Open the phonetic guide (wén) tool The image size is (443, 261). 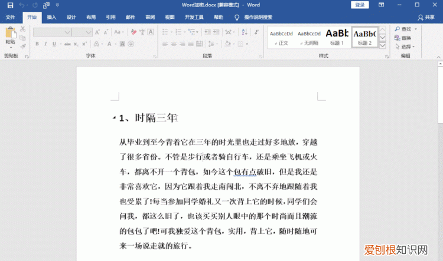pos(142,32)
